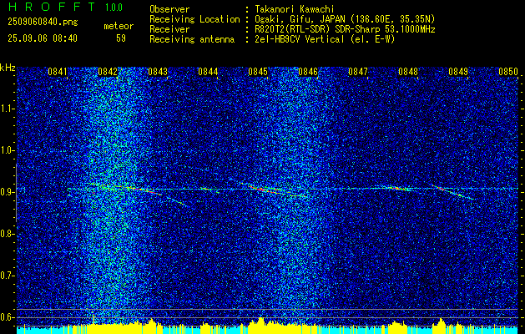Image resolution: width=525 pixels, height=334 pixels.
Task: Click frequency axis label 0.6
Action: coord(8,317)
